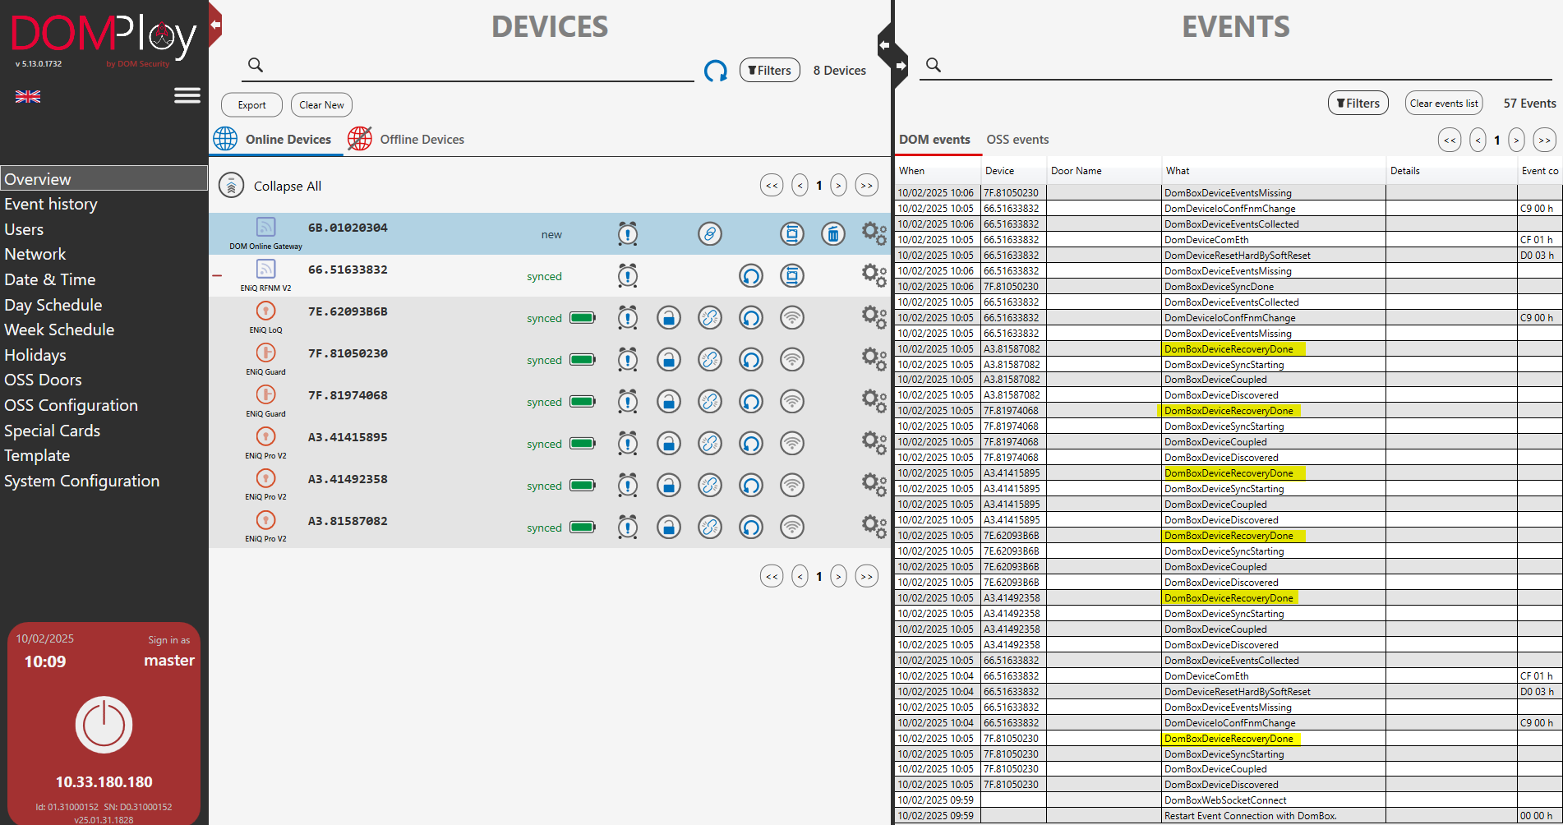Switch to the Offline Devices tab
Screen dimensions: 1563x825
(406, 140)
